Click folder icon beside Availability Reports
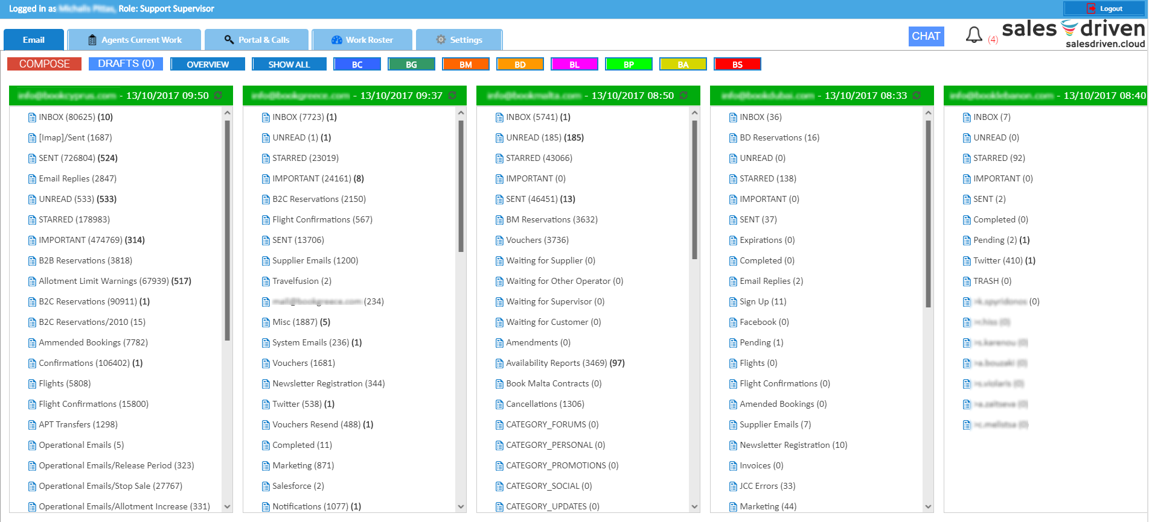Viewport: 1152px width, 522px height. [499, 363]
